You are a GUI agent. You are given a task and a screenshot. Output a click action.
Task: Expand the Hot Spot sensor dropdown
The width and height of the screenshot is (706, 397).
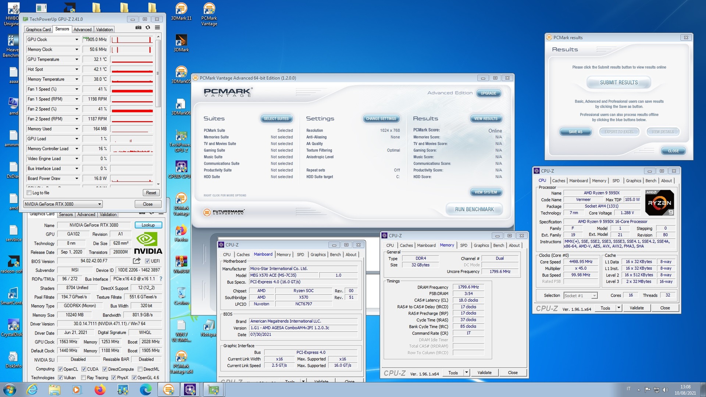coord(76,69)
